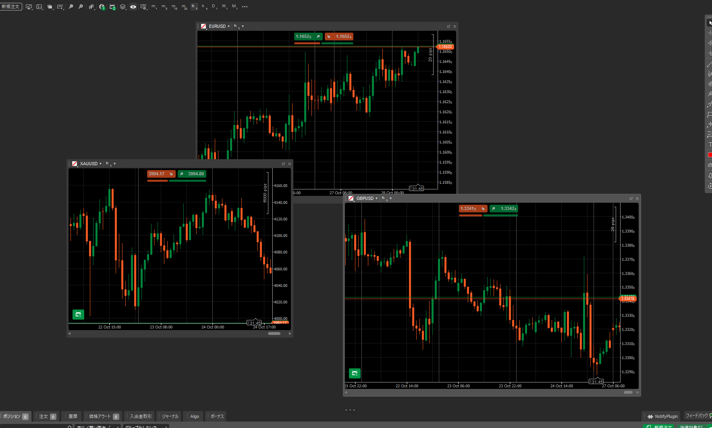The height and width of the screenshot is (428, 712).
Task: Open the candlestick chart type selector
Action: pos(91,7)
